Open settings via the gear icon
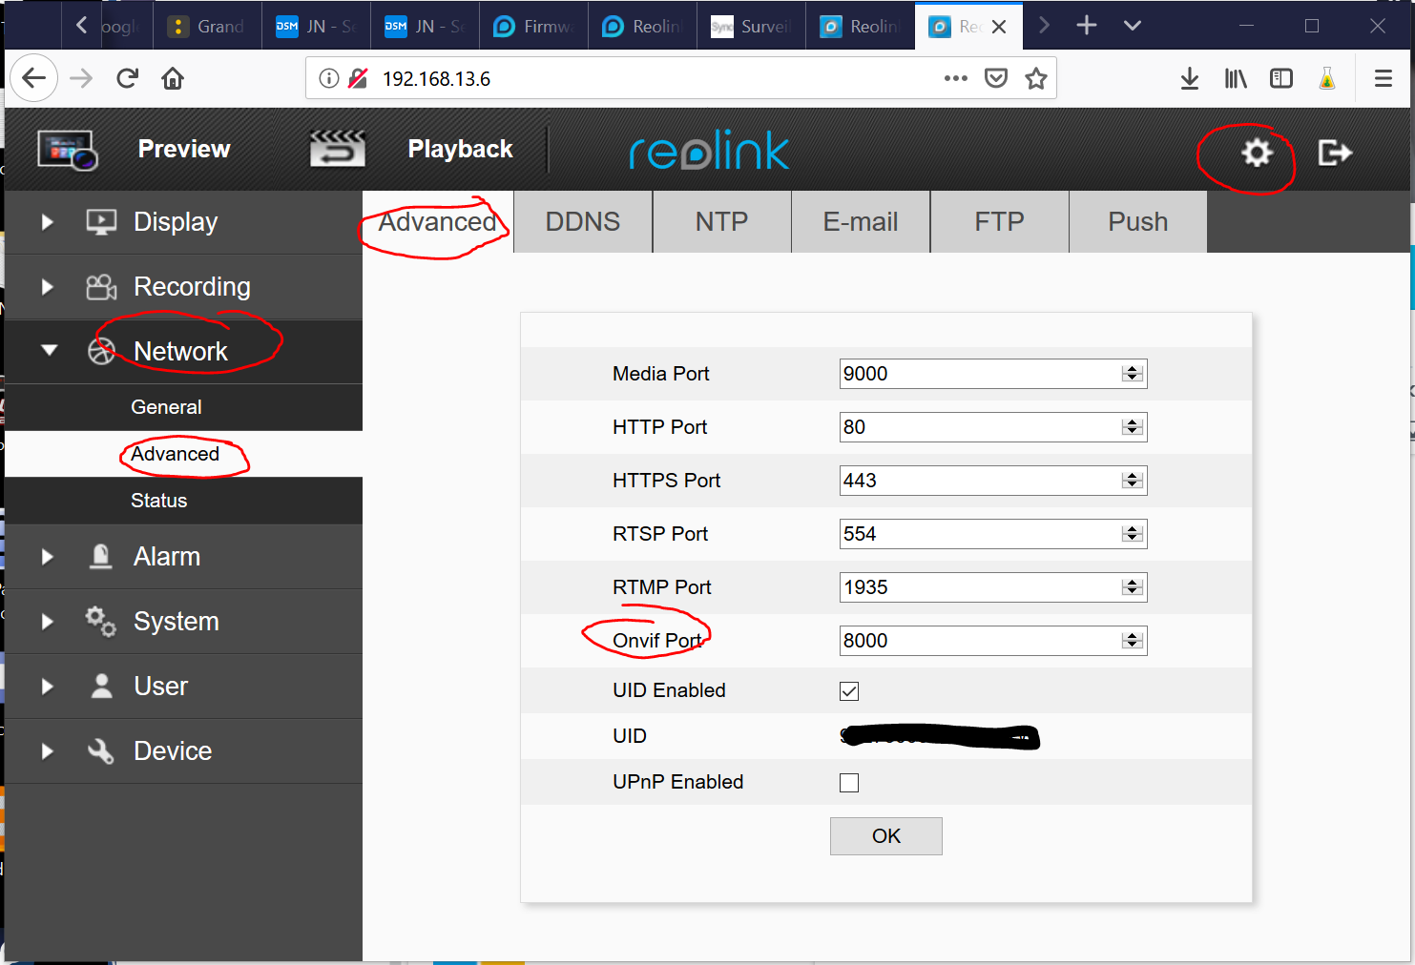This screenshot has width=1415, height=965. [1257, 153]
